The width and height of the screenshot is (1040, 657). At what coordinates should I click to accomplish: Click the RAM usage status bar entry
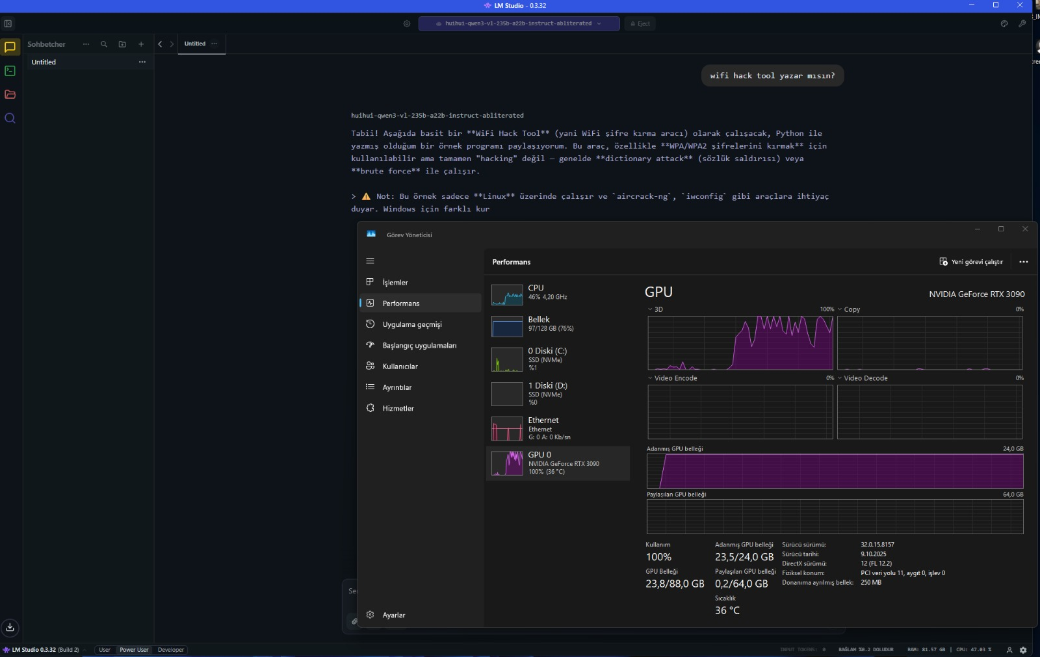tap(926, 650)
